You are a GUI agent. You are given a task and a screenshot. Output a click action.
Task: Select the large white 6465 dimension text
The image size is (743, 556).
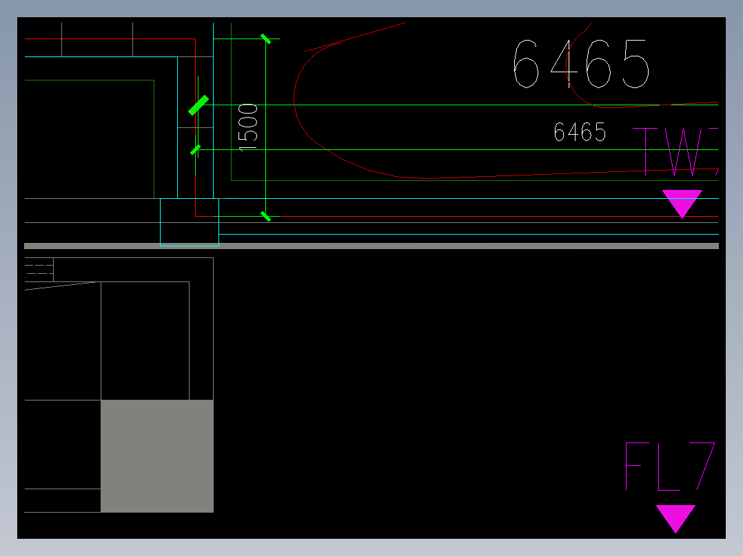point(582,64)
